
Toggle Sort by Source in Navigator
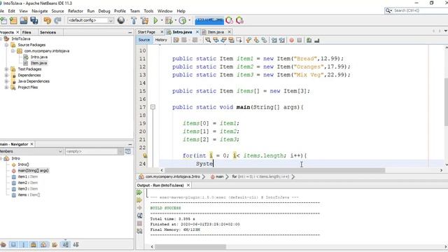click(x=76, y=244)
